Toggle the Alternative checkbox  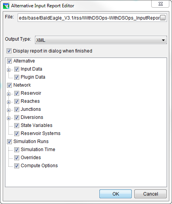pos(9,61)
